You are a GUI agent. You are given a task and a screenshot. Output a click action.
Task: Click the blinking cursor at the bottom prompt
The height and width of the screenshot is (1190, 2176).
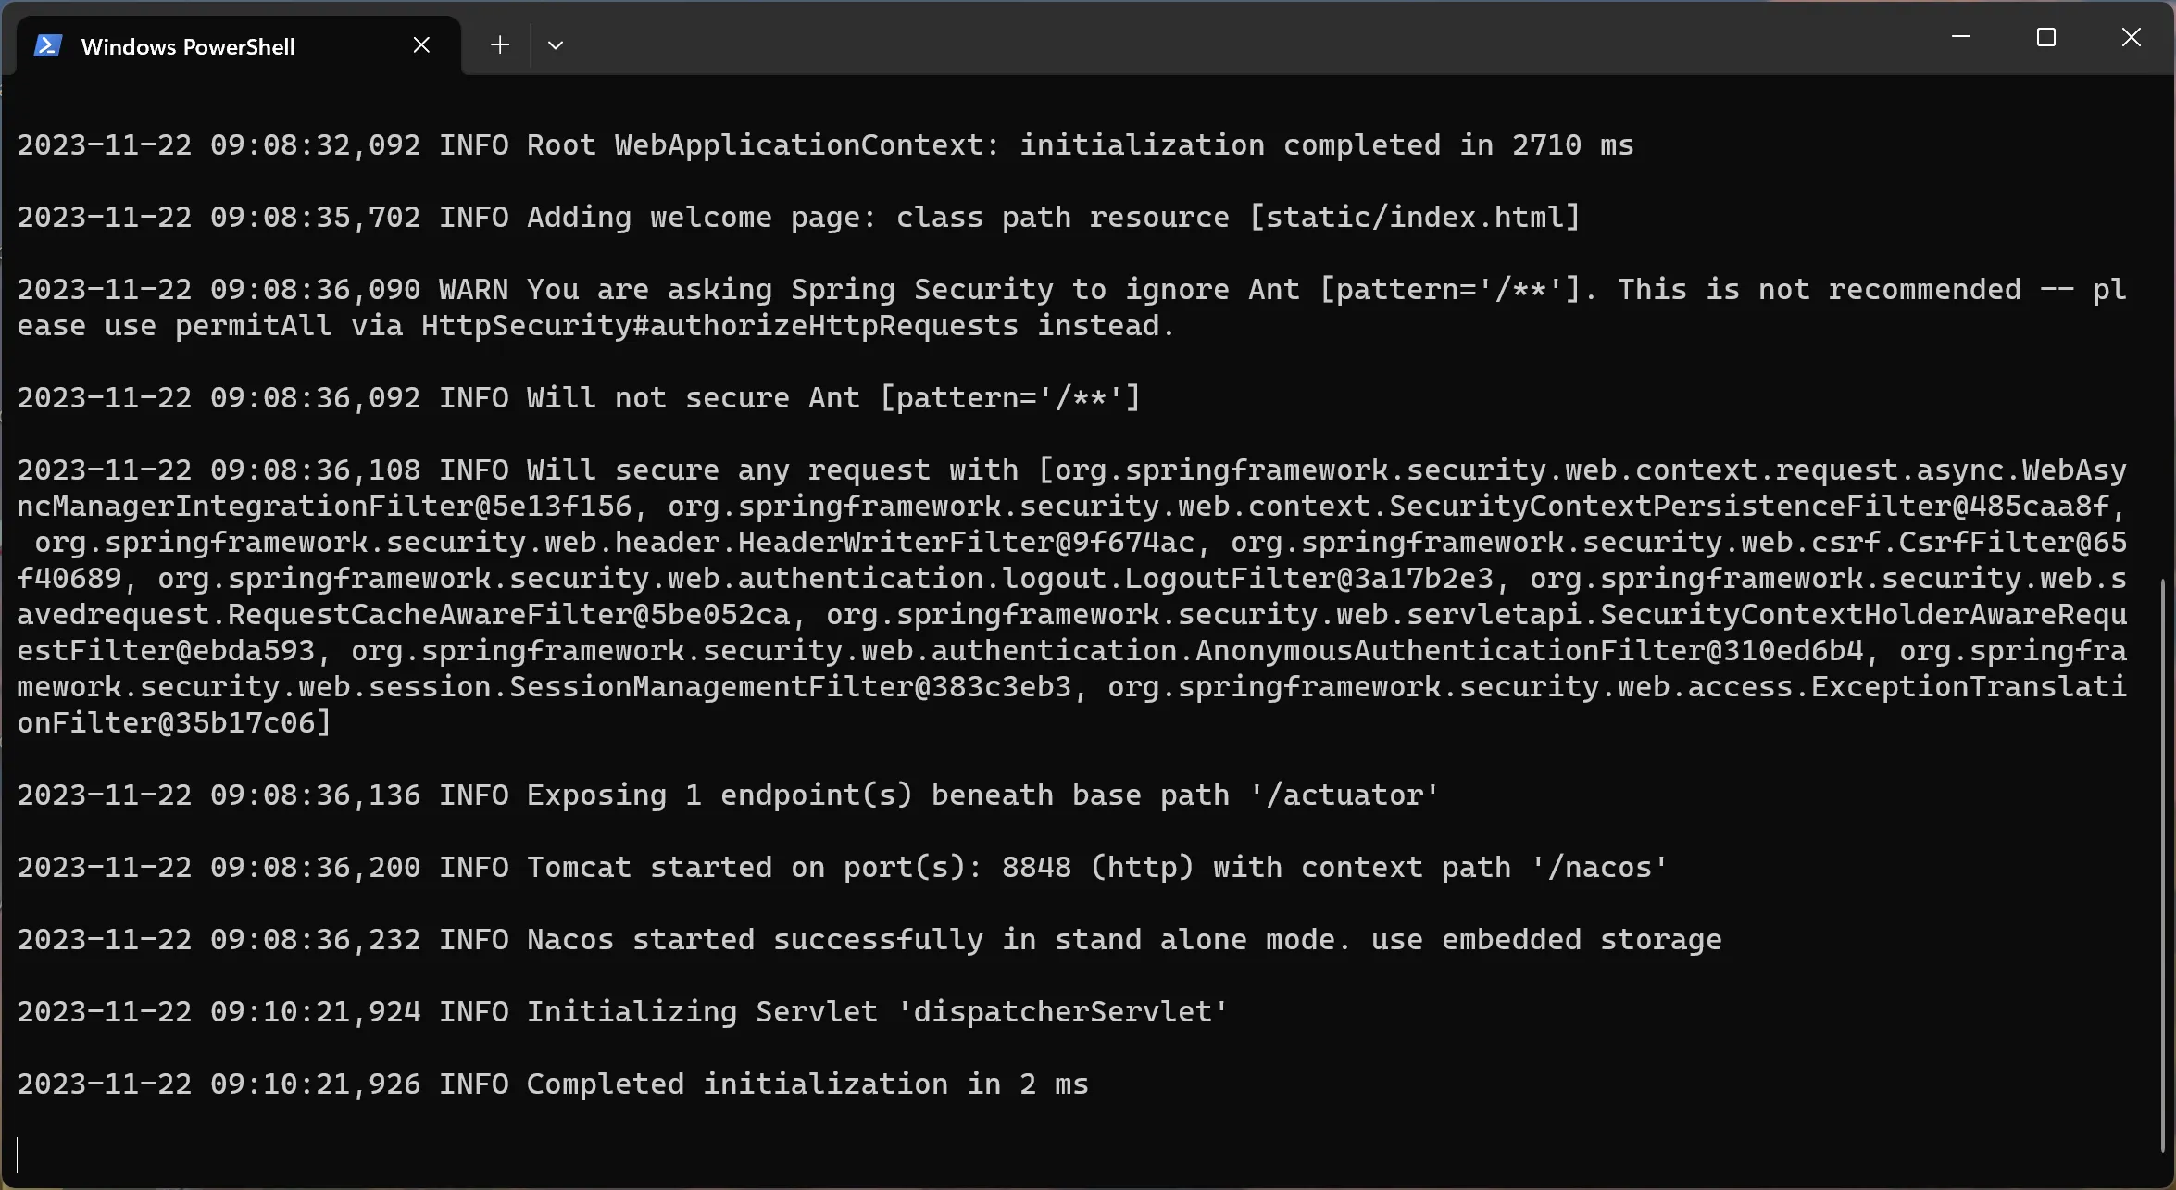(18, 1155)
